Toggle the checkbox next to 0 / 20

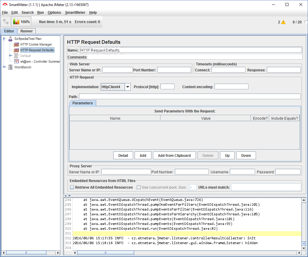tap(306, 22)
